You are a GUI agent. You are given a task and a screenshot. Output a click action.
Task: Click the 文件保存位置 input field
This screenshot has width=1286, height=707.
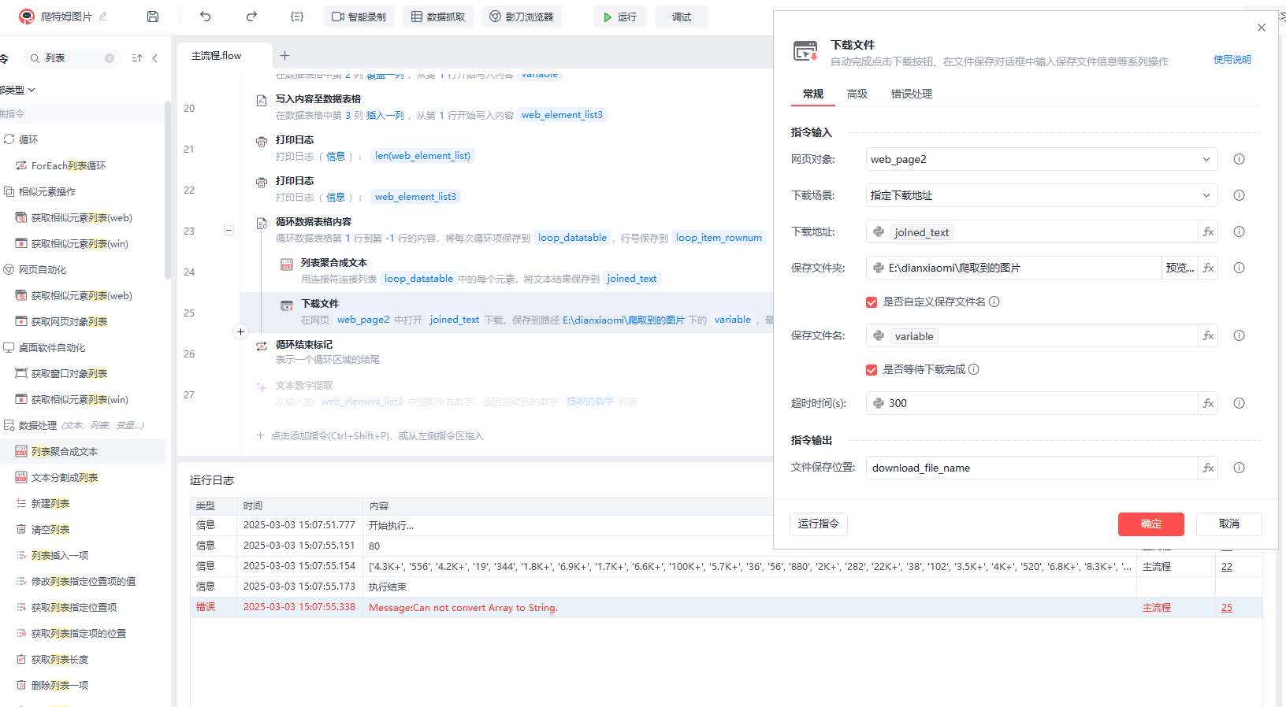click(x=1031, y=468)
